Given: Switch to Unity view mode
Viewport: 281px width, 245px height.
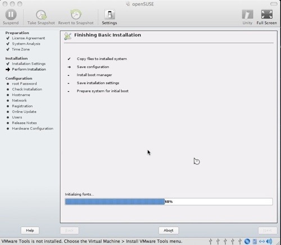Looking at the screenshot, I should tap(247, 17).
